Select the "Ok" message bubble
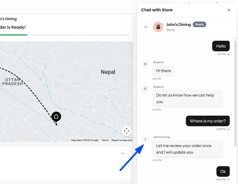The image size is (238, 184). click(223, 171)
